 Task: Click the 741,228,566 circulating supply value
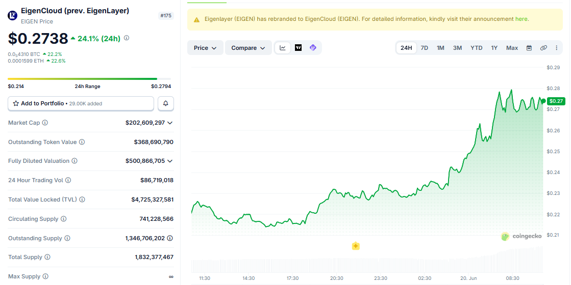click(157, 219)
